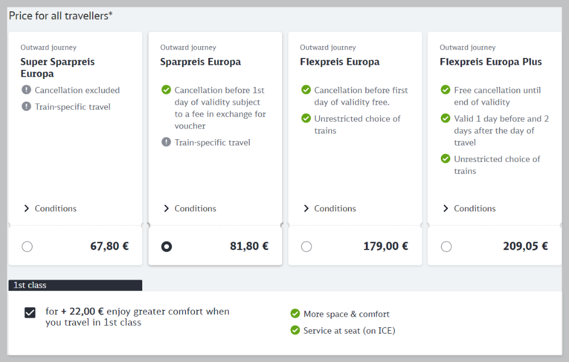Viewport: 569px width, 362px height.
Task: Click exclamation icon beside Sparpreis Europa Train-specific travel
Action: 166,142
